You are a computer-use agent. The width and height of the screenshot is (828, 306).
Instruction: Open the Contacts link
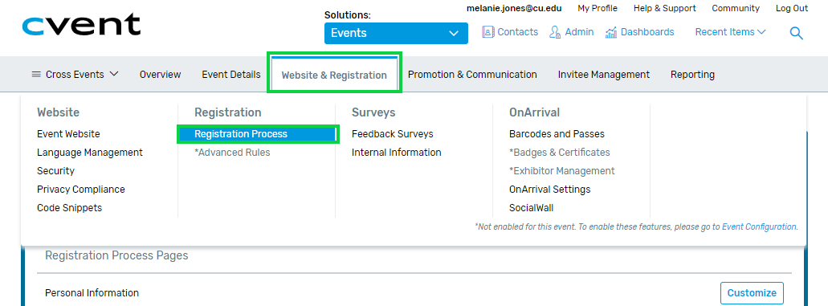coord(517,32)
